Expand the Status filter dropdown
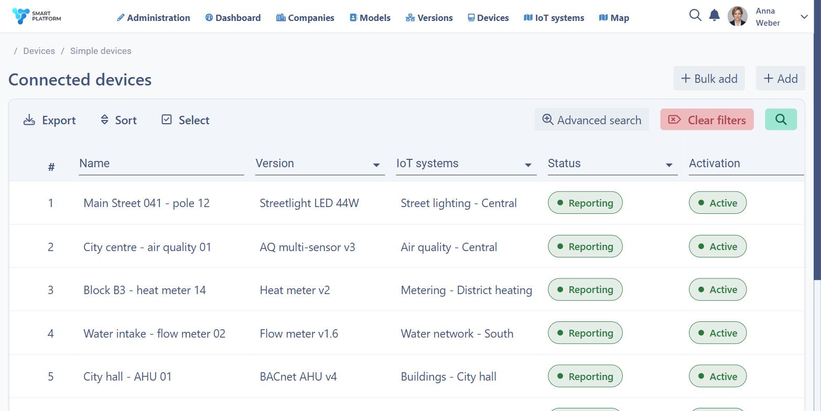 669,165
